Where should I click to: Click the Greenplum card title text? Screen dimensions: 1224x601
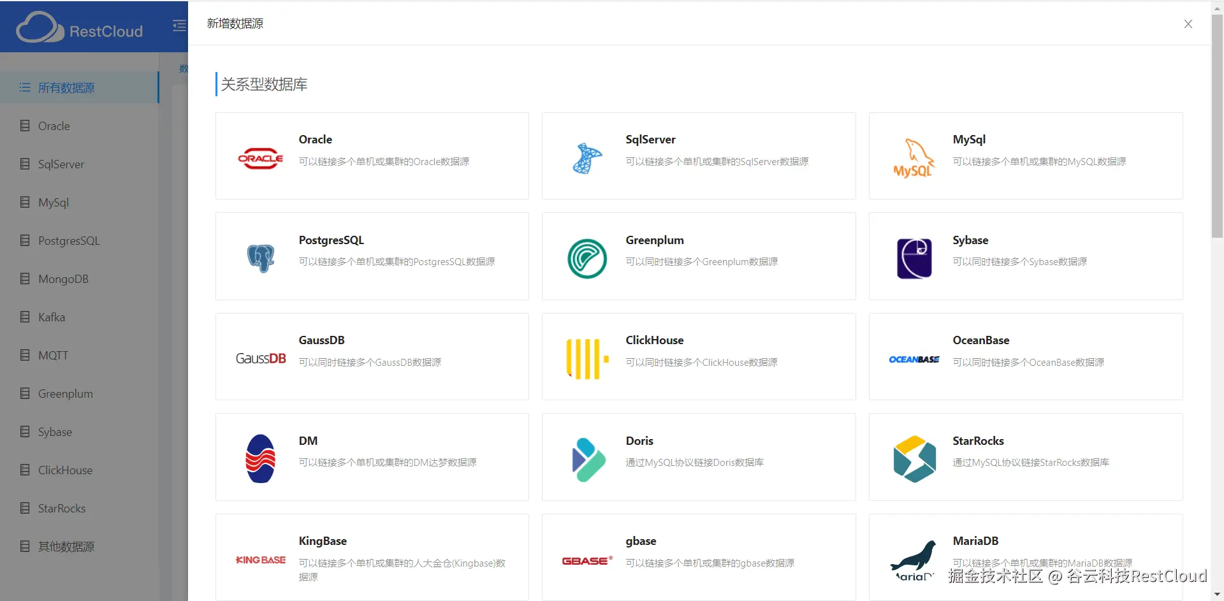[655, 240]
